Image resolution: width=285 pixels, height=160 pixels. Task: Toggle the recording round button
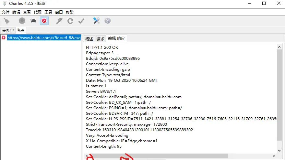[x=22, y=21]
